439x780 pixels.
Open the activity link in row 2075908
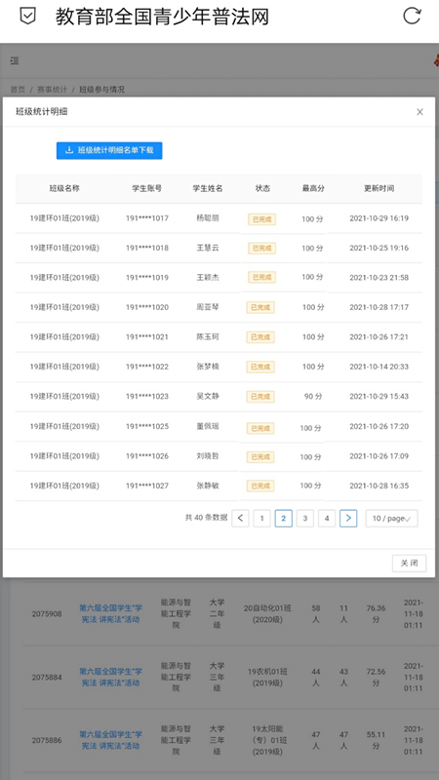click(x=110, y=613)
